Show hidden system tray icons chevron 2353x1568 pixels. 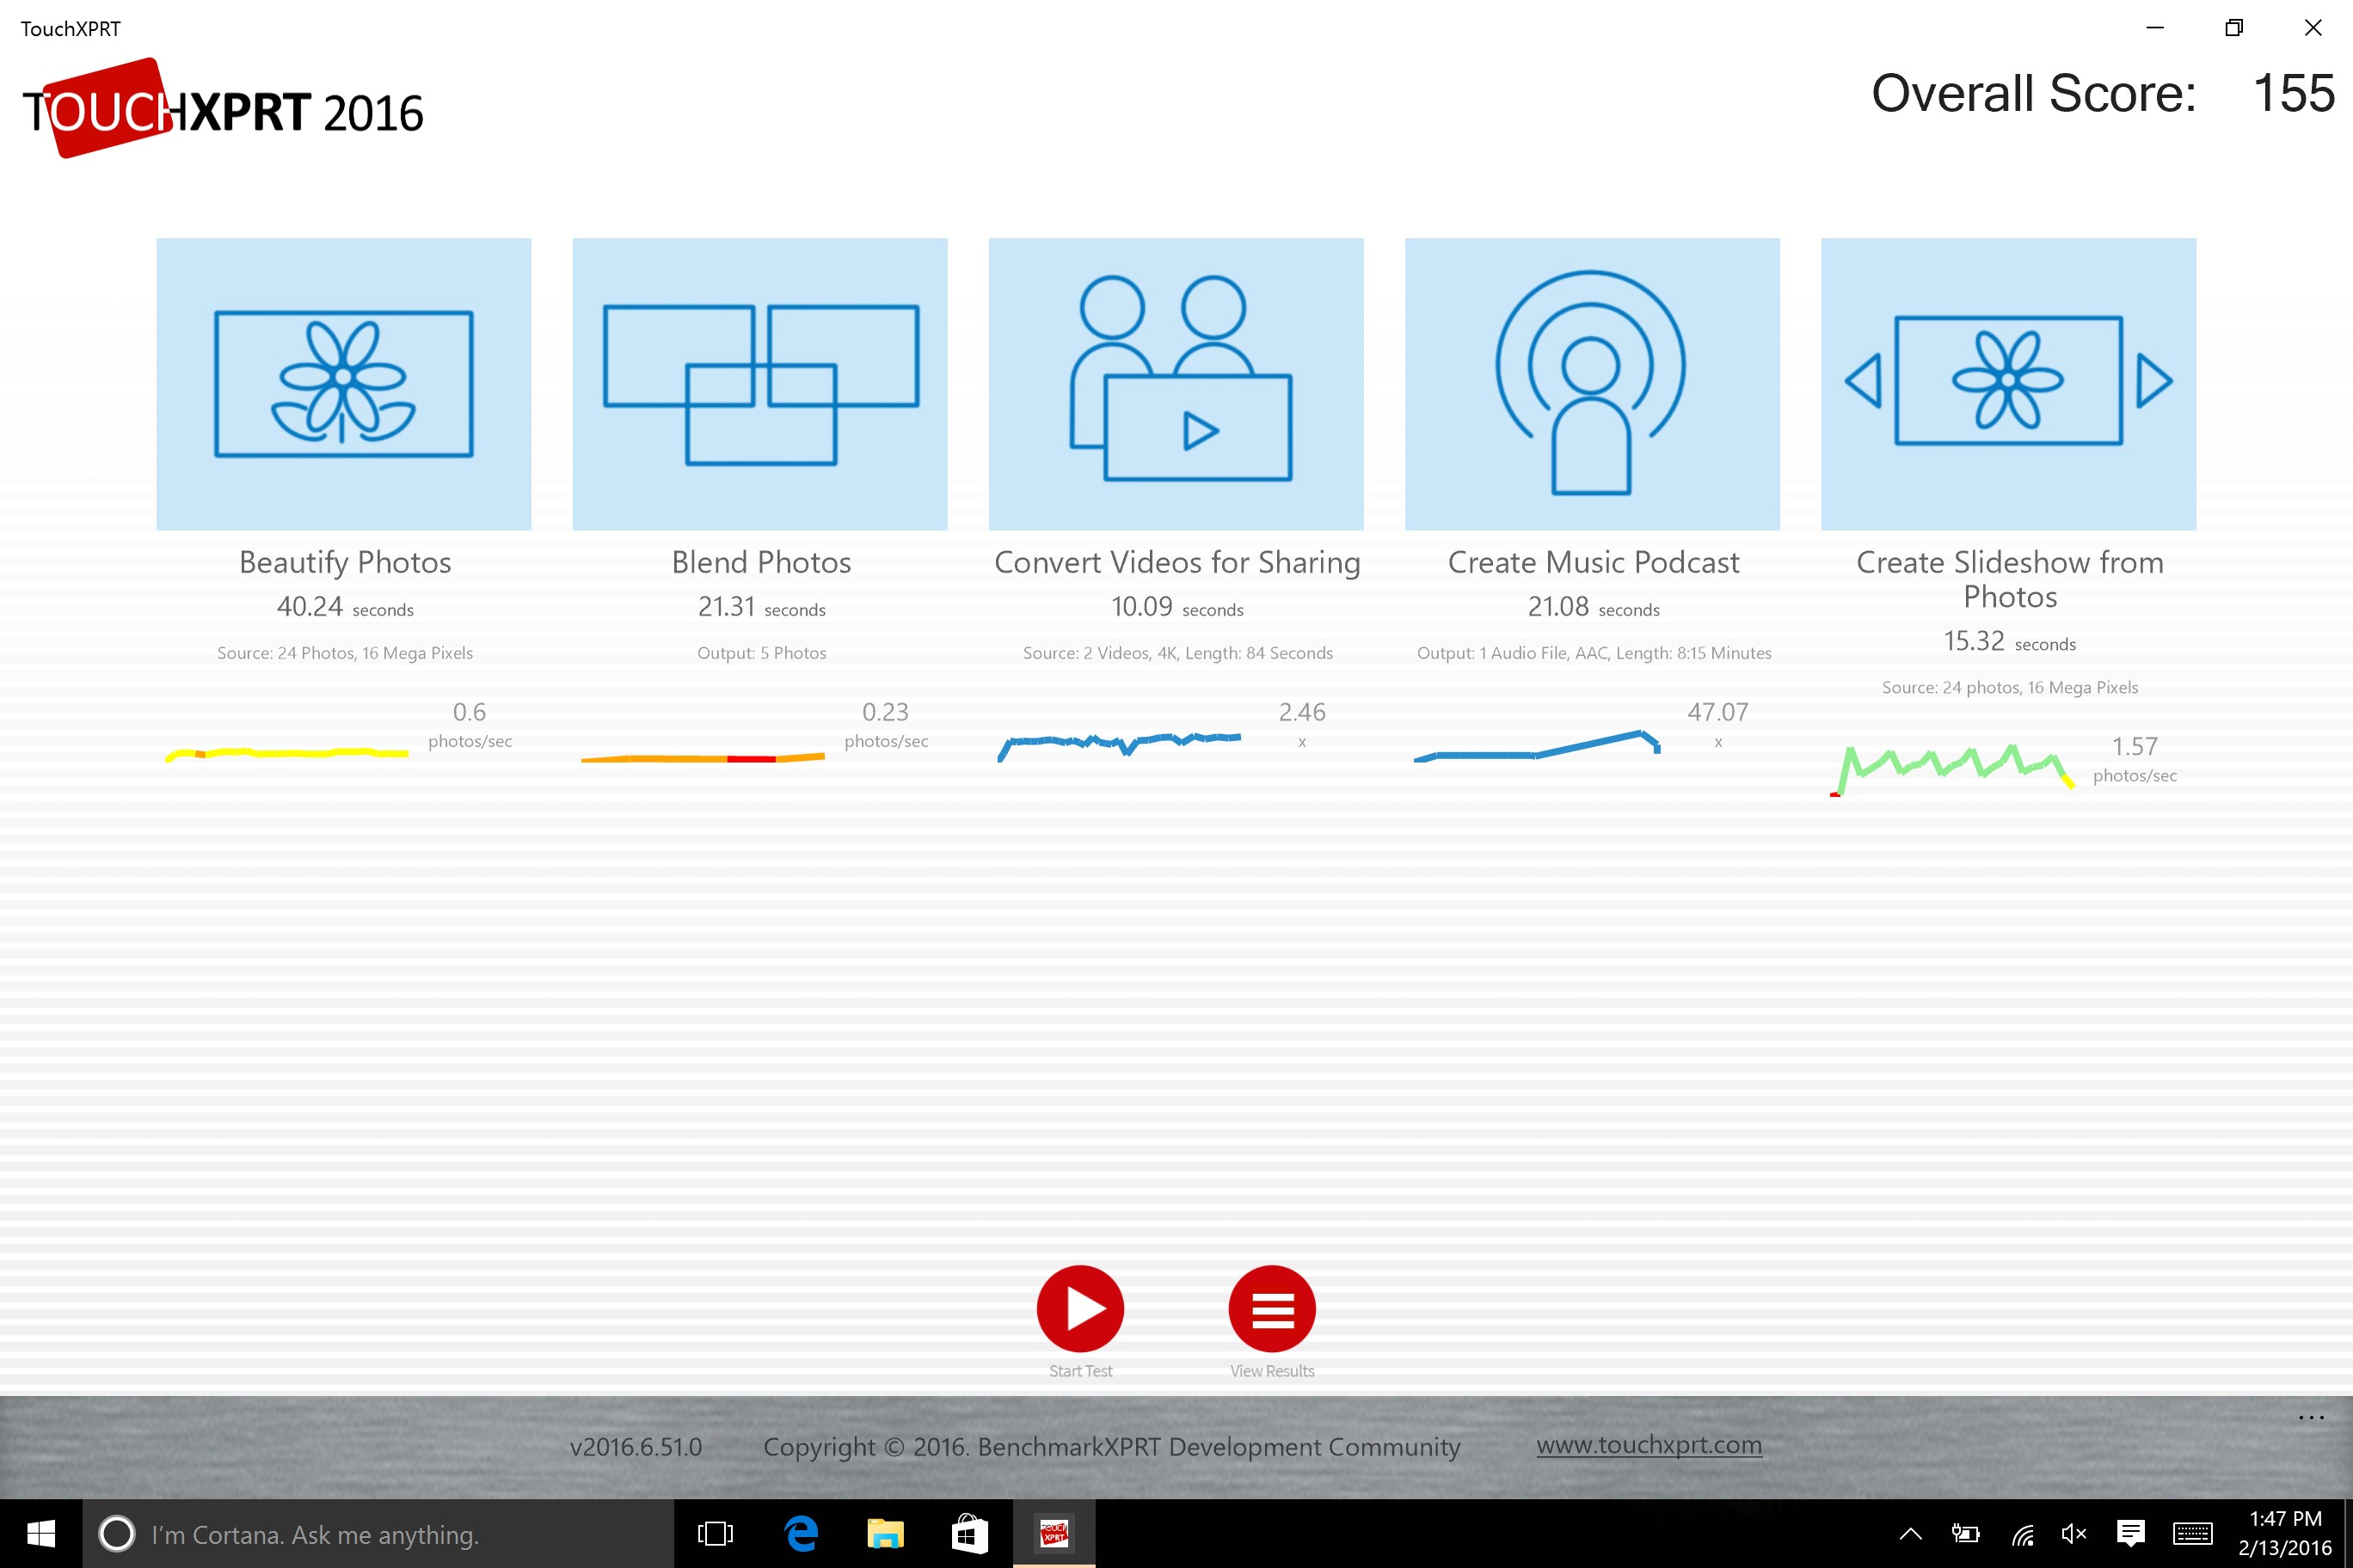point(1910,1533)
